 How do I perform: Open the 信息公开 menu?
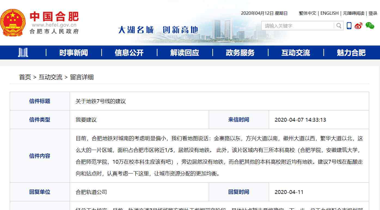pos(129,53)
